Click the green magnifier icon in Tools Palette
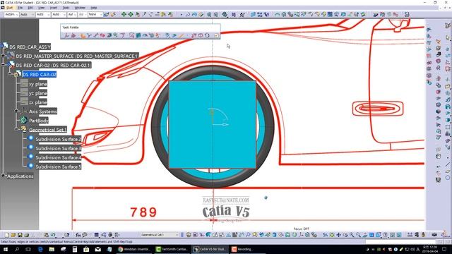452x254 pixels. tap(115, 35)
